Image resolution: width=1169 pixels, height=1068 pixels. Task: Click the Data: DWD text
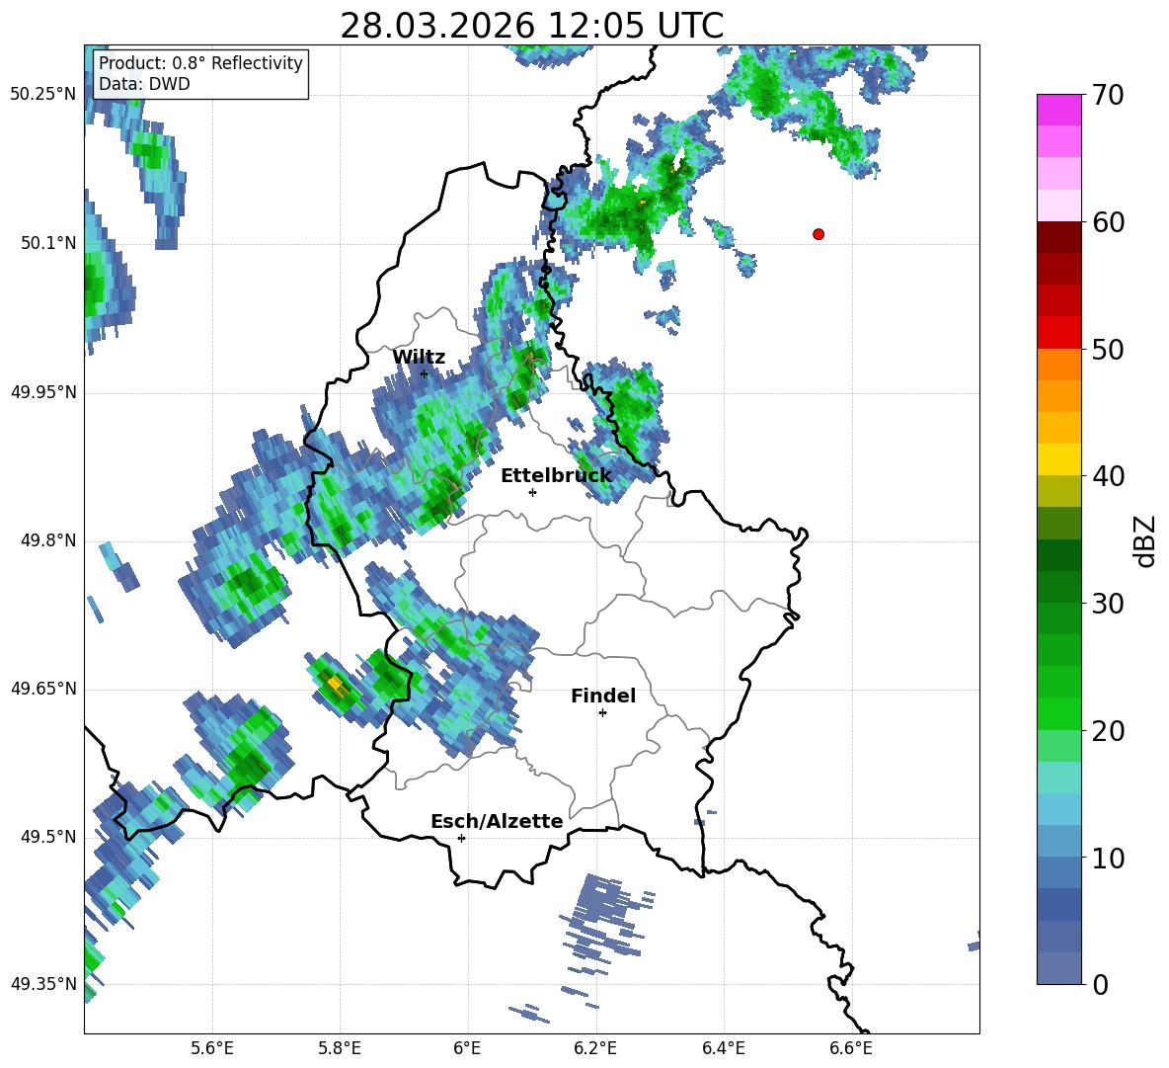pyautogui.click(x=144, y=84)
